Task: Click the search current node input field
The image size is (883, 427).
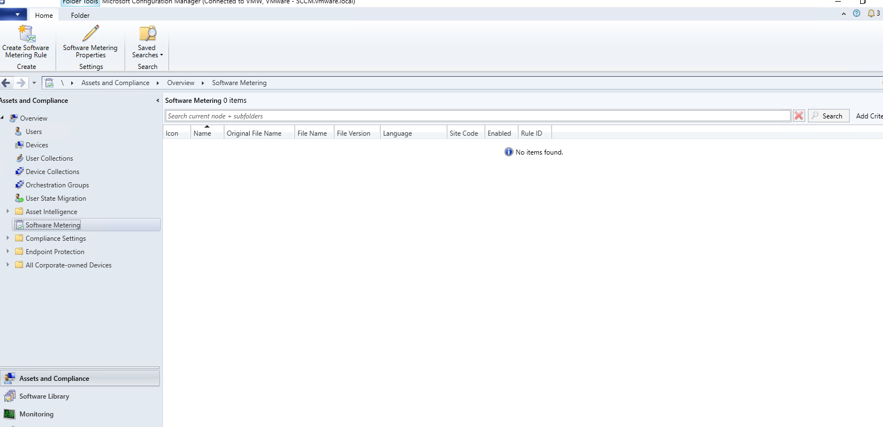Action: click(477, 116)
